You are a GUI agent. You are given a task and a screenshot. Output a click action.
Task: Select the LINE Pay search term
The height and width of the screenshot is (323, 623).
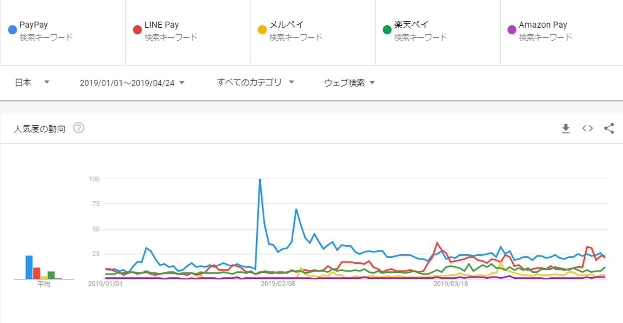click(162, 25)
